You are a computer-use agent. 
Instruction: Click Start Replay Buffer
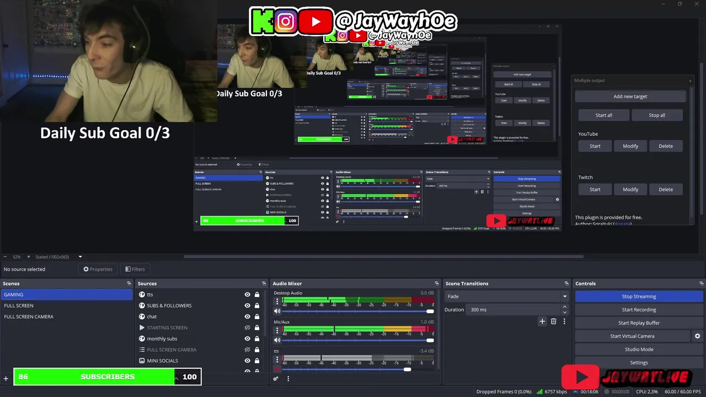(639, 323)
